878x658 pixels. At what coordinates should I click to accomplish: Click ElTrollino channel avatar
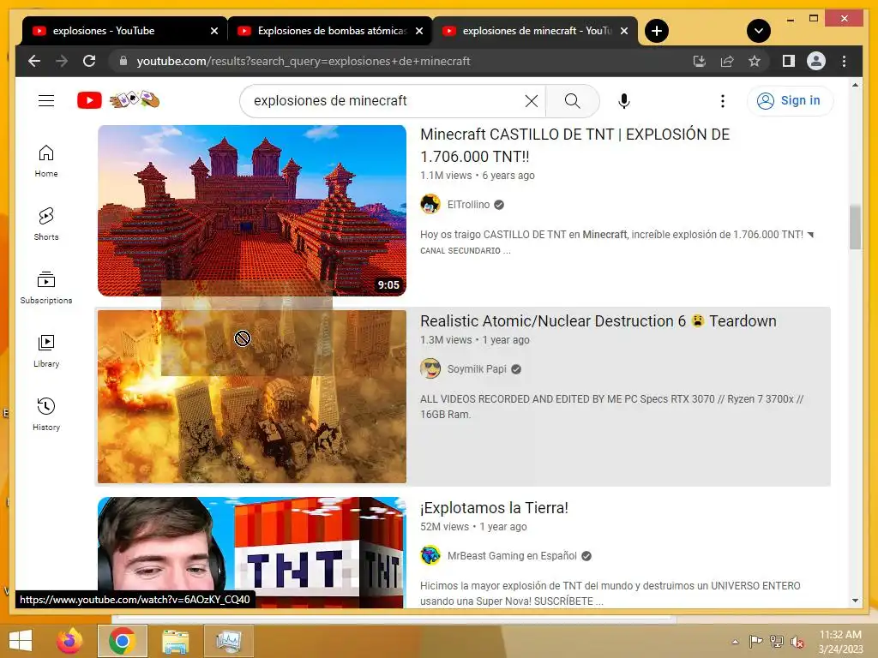pyautogui.click(x=430, y=204)
